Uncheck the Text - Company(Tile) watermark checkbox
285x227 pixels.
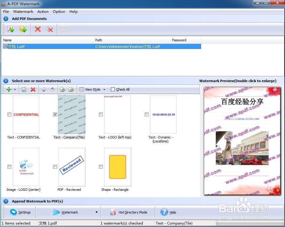click(55, 114)
